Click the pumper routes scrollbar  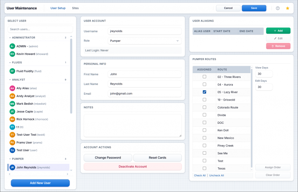coord(252,118)
